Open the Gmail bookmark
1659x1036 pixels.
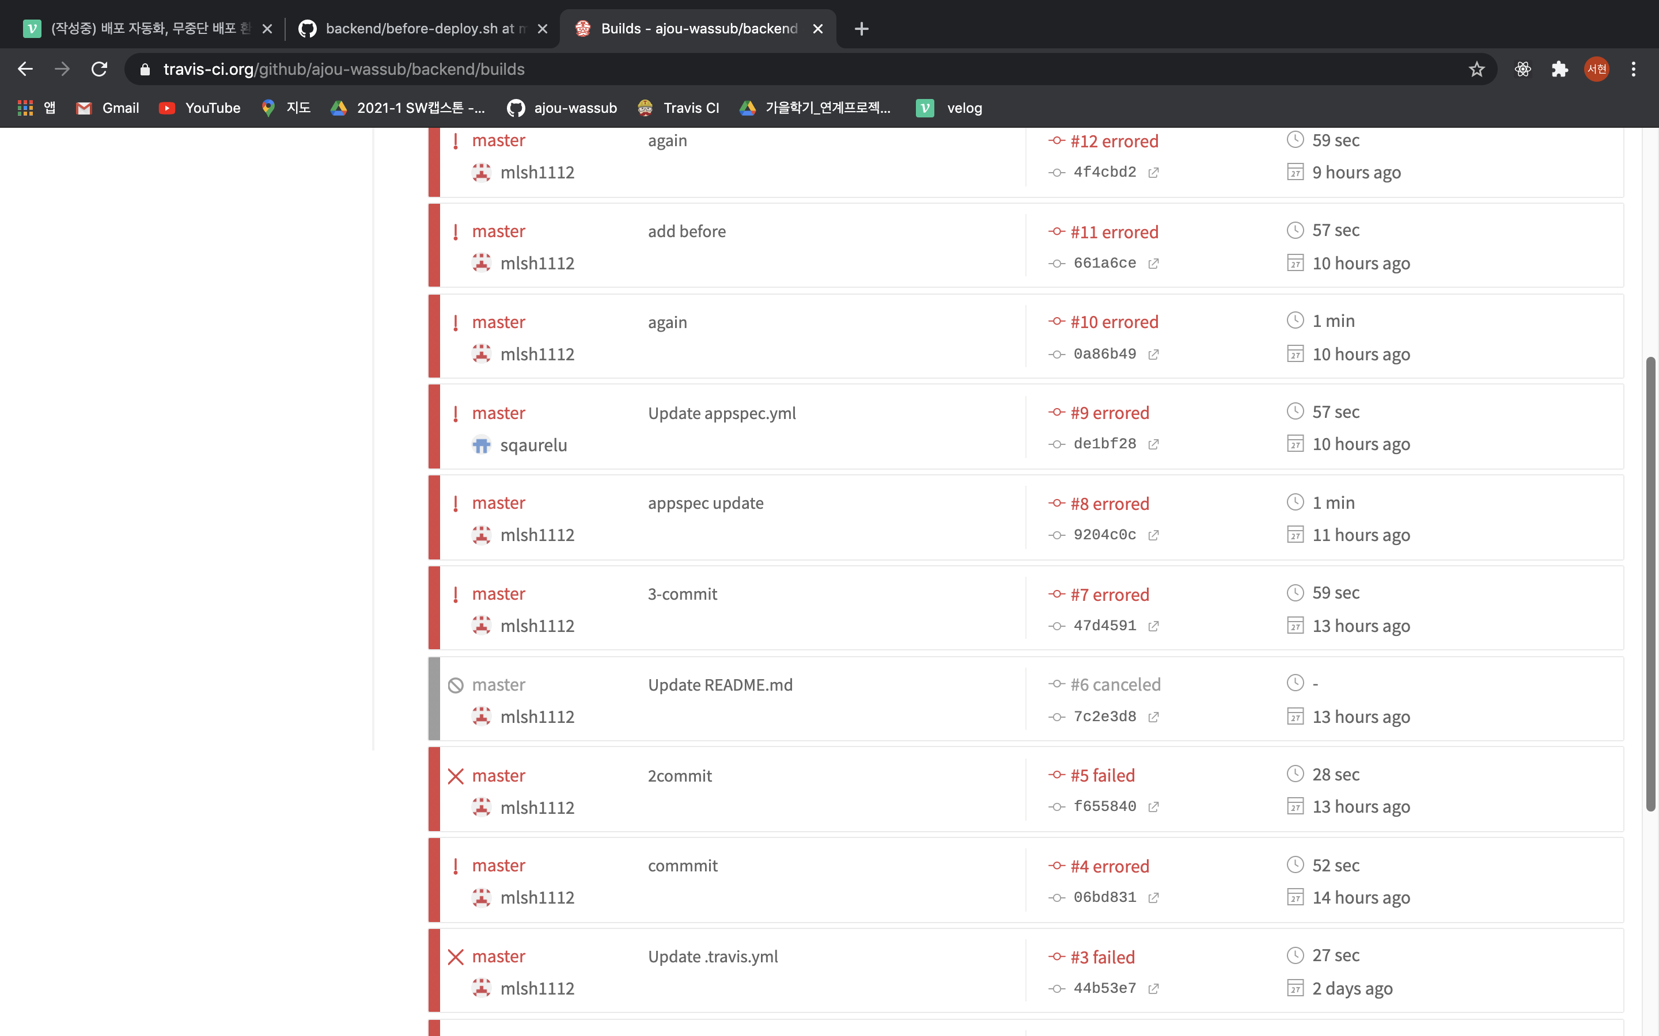tap(108, 108)
